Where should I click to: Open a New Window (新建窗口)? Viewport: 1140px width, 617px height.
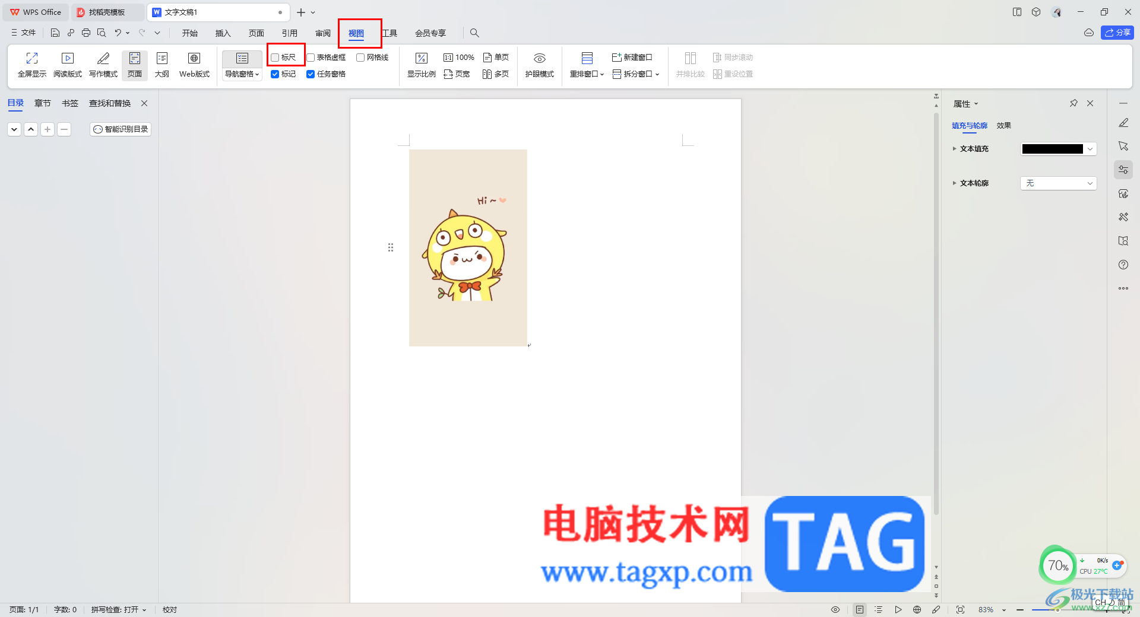[632, 58]
